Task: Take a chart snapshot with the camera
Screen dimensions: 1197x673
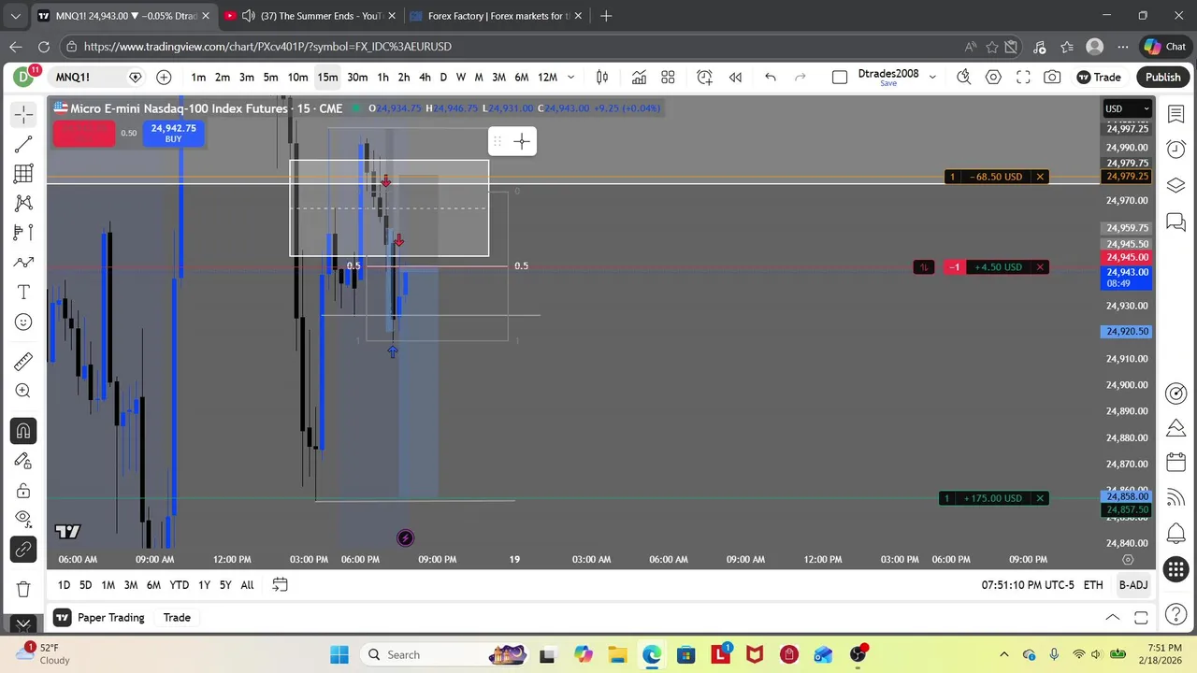Action: (x=1052, y=77)
